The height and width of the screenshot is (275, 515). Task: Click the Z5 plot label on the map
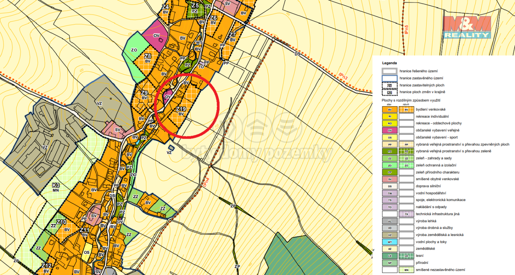pyautogui.click(x=195, y=6)
